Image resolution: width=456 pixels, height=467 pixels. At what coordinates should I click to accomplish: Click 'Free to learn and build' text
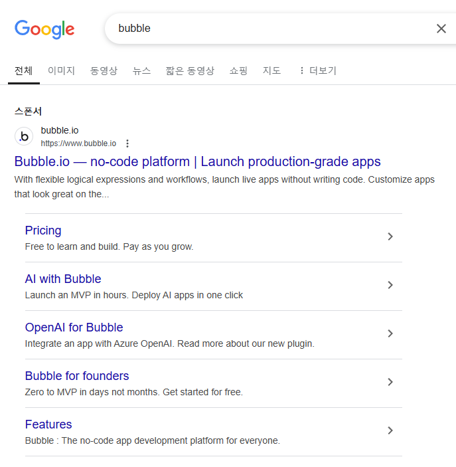click(110, 246)
